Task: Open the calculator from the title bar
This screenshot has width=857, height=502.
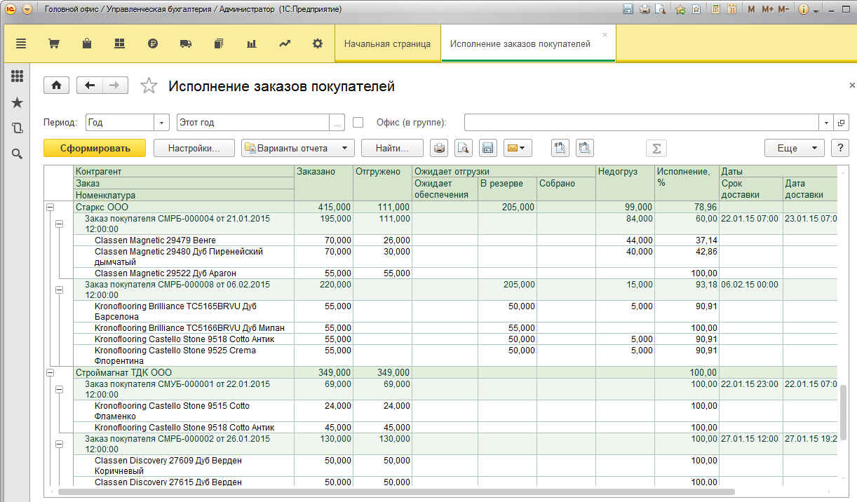Action: pyautogui.click(x=716, y=10)
